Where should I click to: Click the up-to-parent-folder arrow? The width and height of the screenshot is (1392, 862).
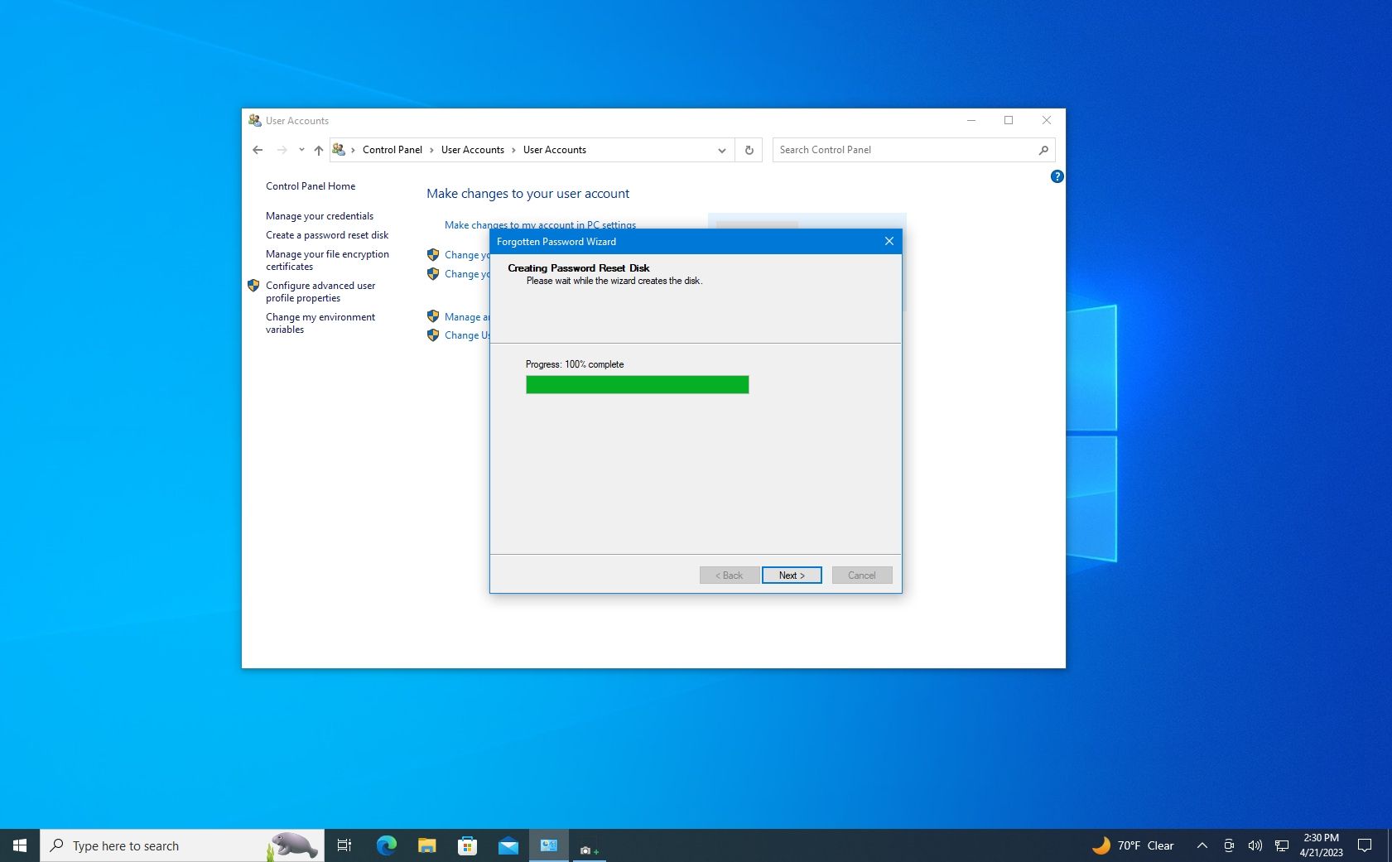click(x=318, y=150)
